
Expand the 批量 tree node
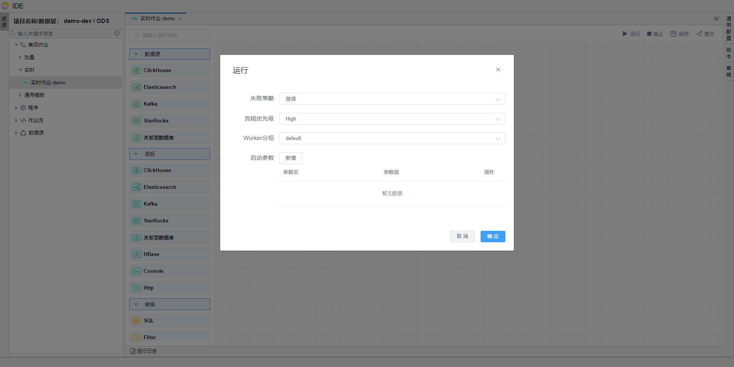tap(21, 57)
